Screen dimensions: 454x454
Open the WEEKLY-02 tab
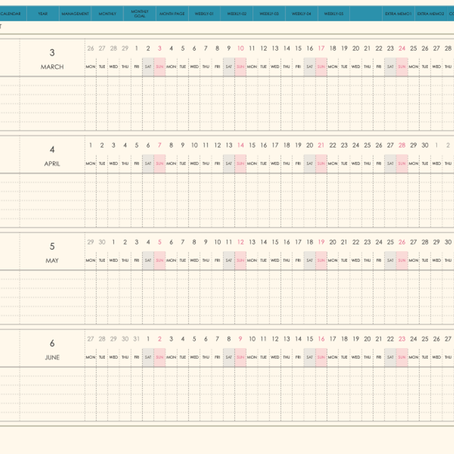click(237, 14)
